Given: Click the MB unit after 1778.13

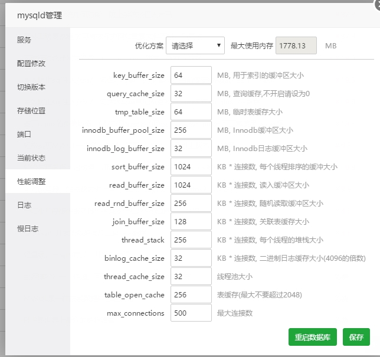Looking at the screenshot, I should tap(331, 46).
